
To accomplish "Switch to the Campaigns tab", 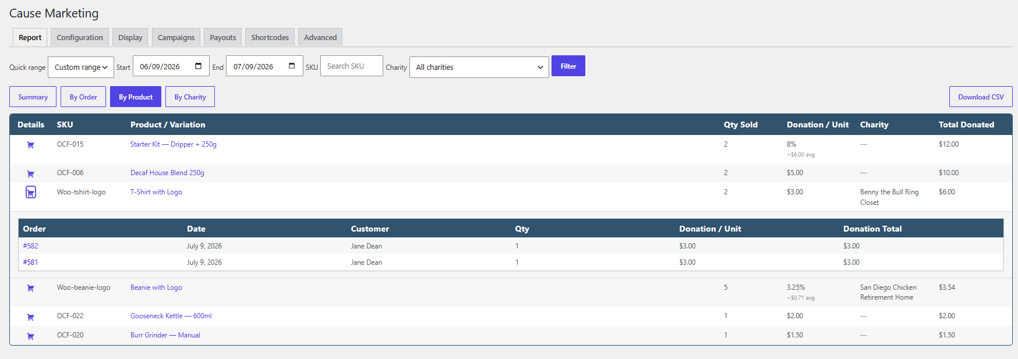I will [176, 37].
